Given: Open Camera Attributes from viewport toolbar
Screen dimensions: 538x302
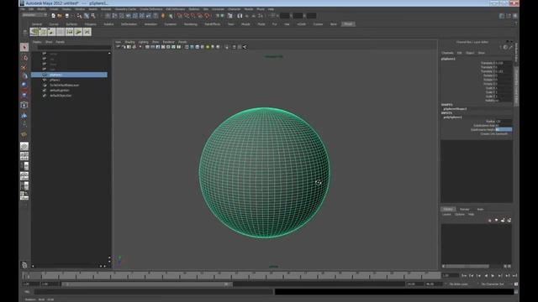Looking at the screenshot, I should tap(124, 47).
